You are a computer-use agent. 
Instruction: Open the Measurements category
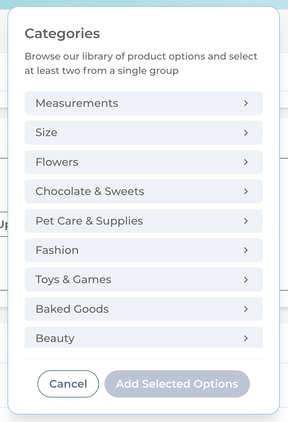tap(143, 103)
